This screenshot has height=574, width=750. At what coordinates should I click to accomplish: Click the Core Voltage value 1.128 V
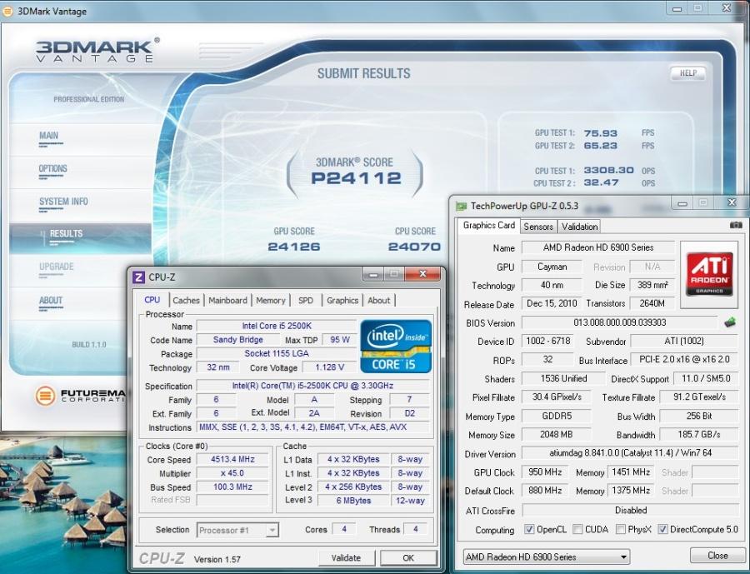coord(329,367)
